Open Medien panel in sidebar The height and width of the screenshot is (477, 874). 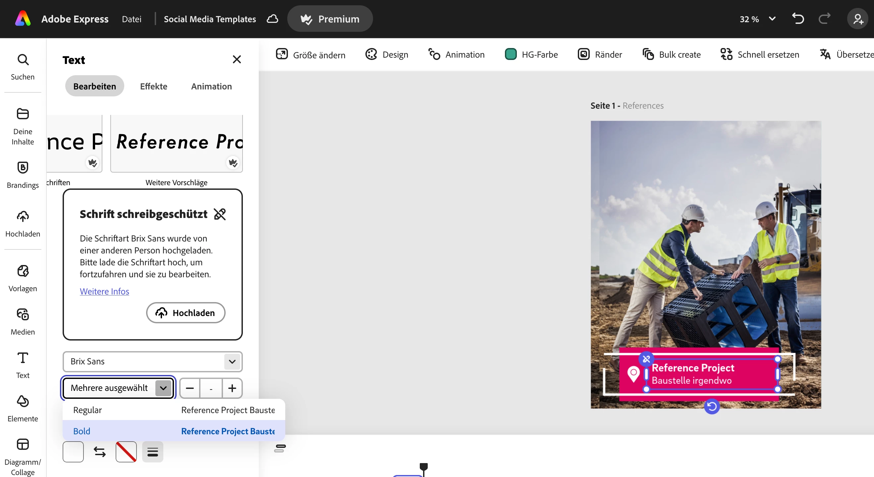(23, 321)
